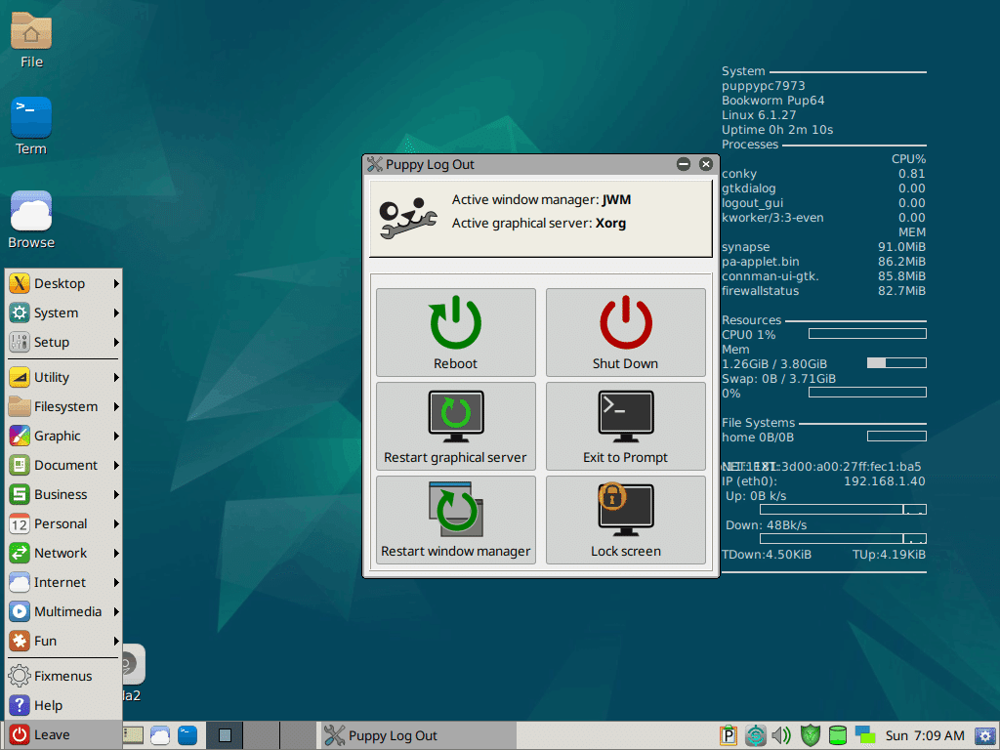Click the green firewall shield tray icon
This screenshot has width=1000, height=750.
tap(810, 735)
